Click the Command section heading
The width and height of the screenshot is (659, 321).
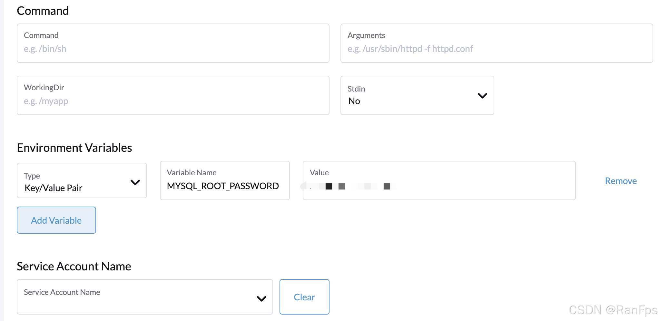[x=43, y=11]
